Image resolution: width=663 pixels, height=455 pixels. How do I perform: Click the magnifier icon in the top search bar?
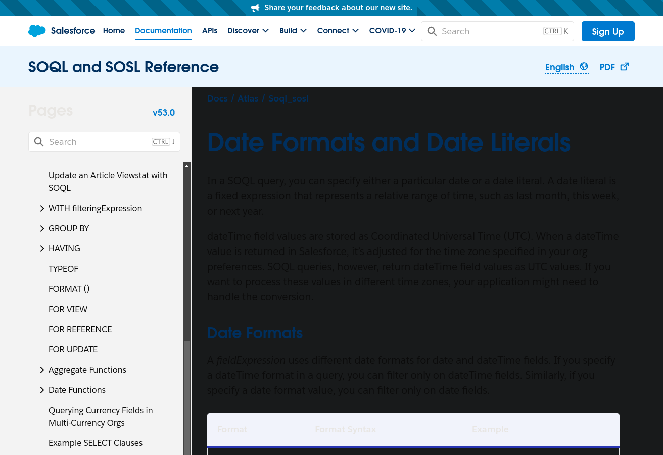pos(432,31)
